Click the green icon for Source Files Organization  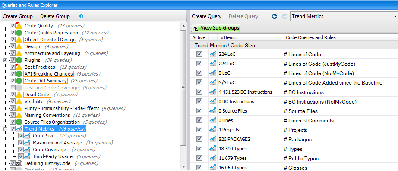[x=19, y=122]
